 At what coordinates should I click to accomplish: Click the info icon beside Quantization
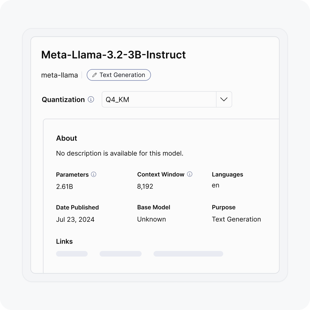[x=91, y=99]
